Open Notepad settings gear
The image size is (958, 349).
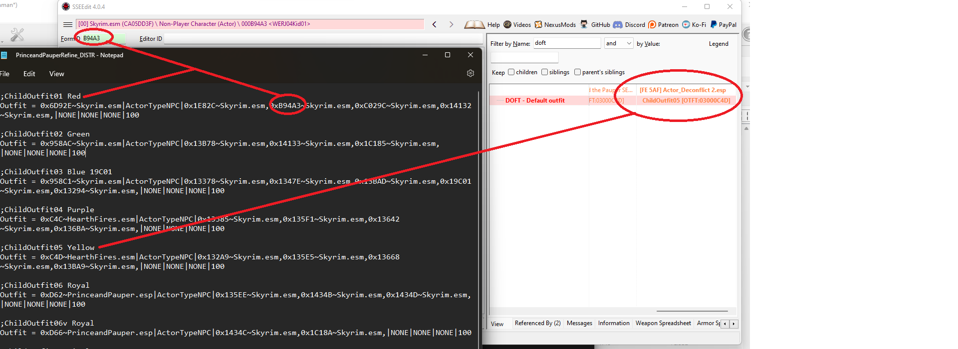coord(471,73)
